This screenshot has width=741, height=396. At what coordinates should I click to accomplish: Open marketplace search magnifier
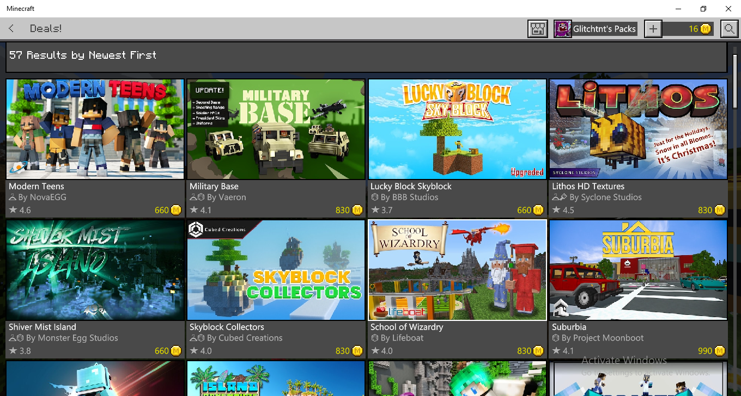tap(729, 29)
